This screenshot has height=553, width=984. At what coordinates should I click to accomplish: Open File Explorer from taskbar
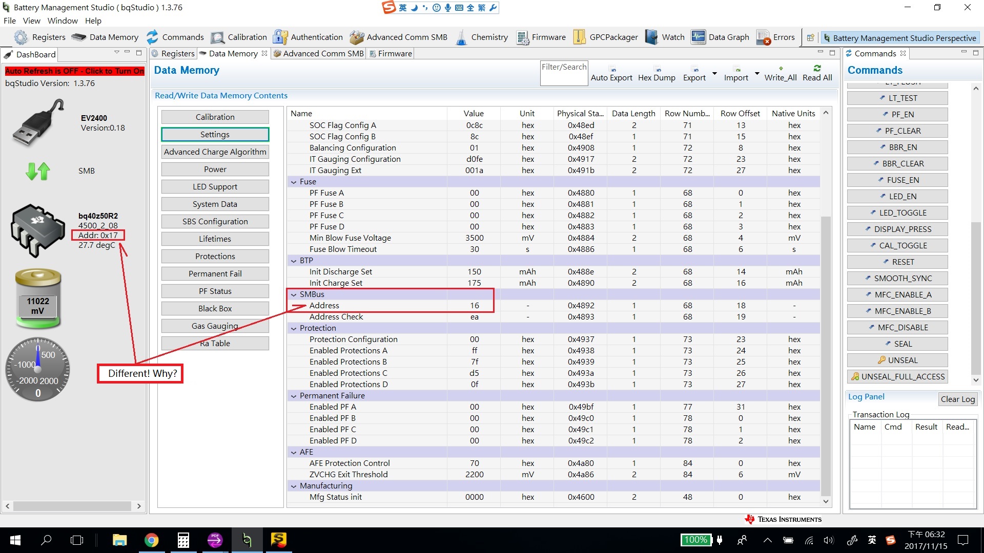point(119,540)
